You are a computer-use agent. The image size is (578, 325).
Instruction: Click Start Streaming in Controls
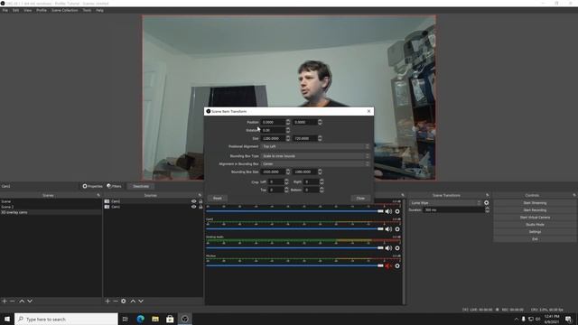pos(535,203)
